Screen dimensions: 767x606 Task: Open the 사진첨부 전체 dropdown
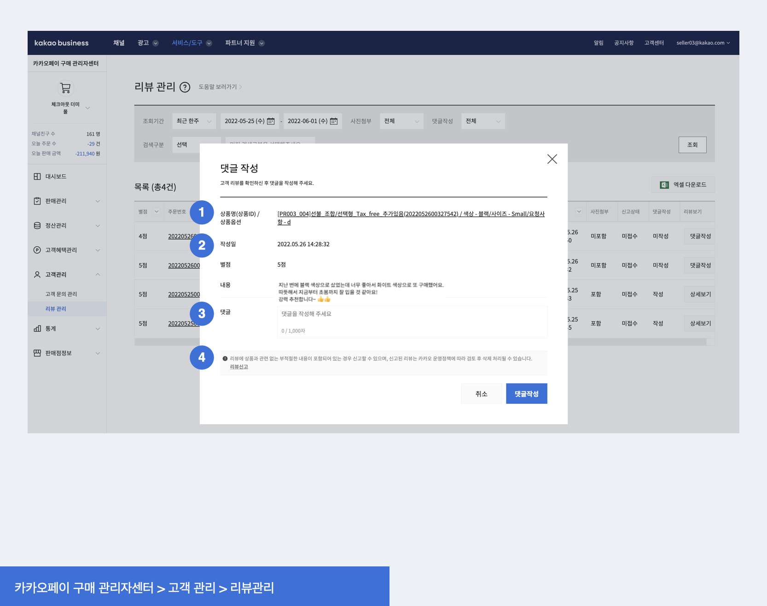tap(401, 121)
